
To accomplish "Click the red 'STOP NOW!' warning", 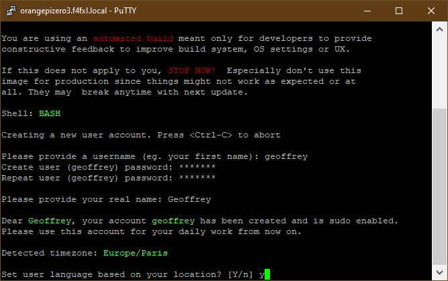I will pos(192,70).
